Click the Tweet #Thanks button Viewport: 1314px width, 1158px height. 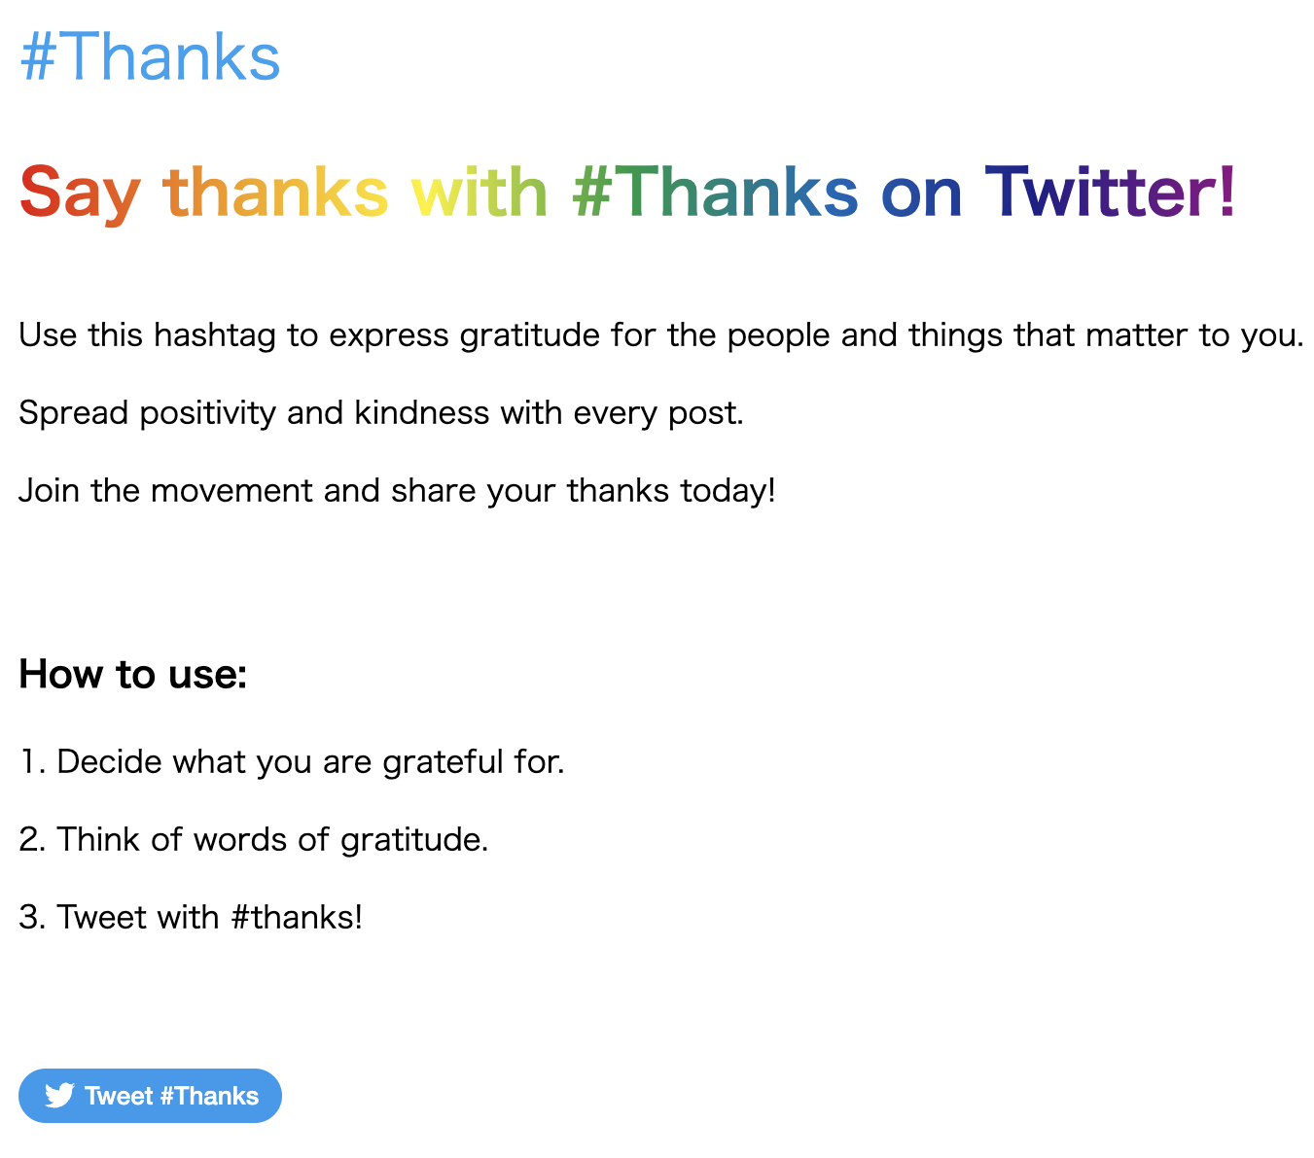click(x=150, y=1096)
